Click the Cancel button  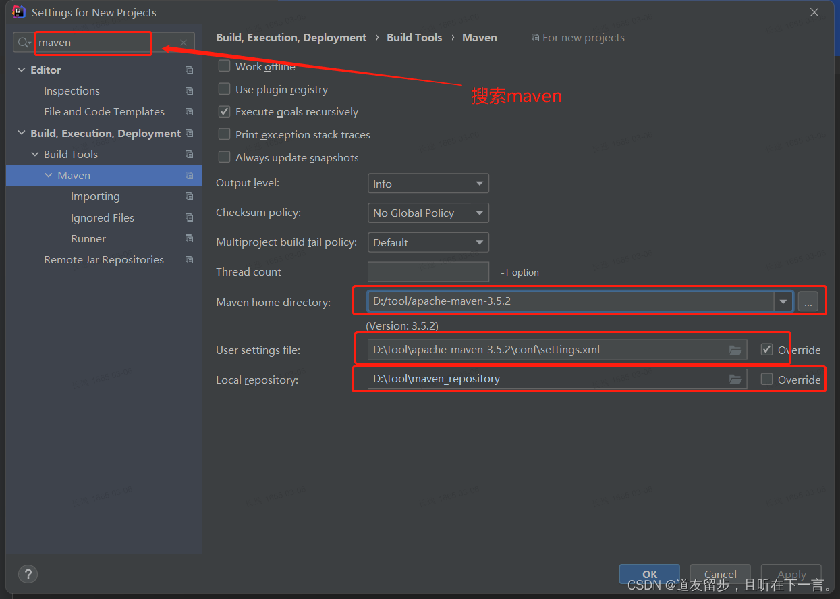(x=720, y=574)
